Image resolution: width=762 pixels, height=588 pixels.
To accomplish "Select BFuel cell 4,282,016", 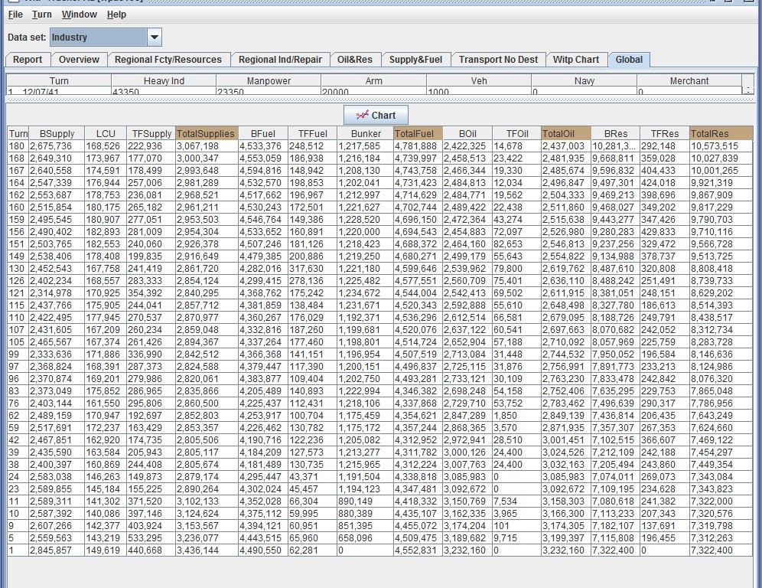I will tap(263, 269).
